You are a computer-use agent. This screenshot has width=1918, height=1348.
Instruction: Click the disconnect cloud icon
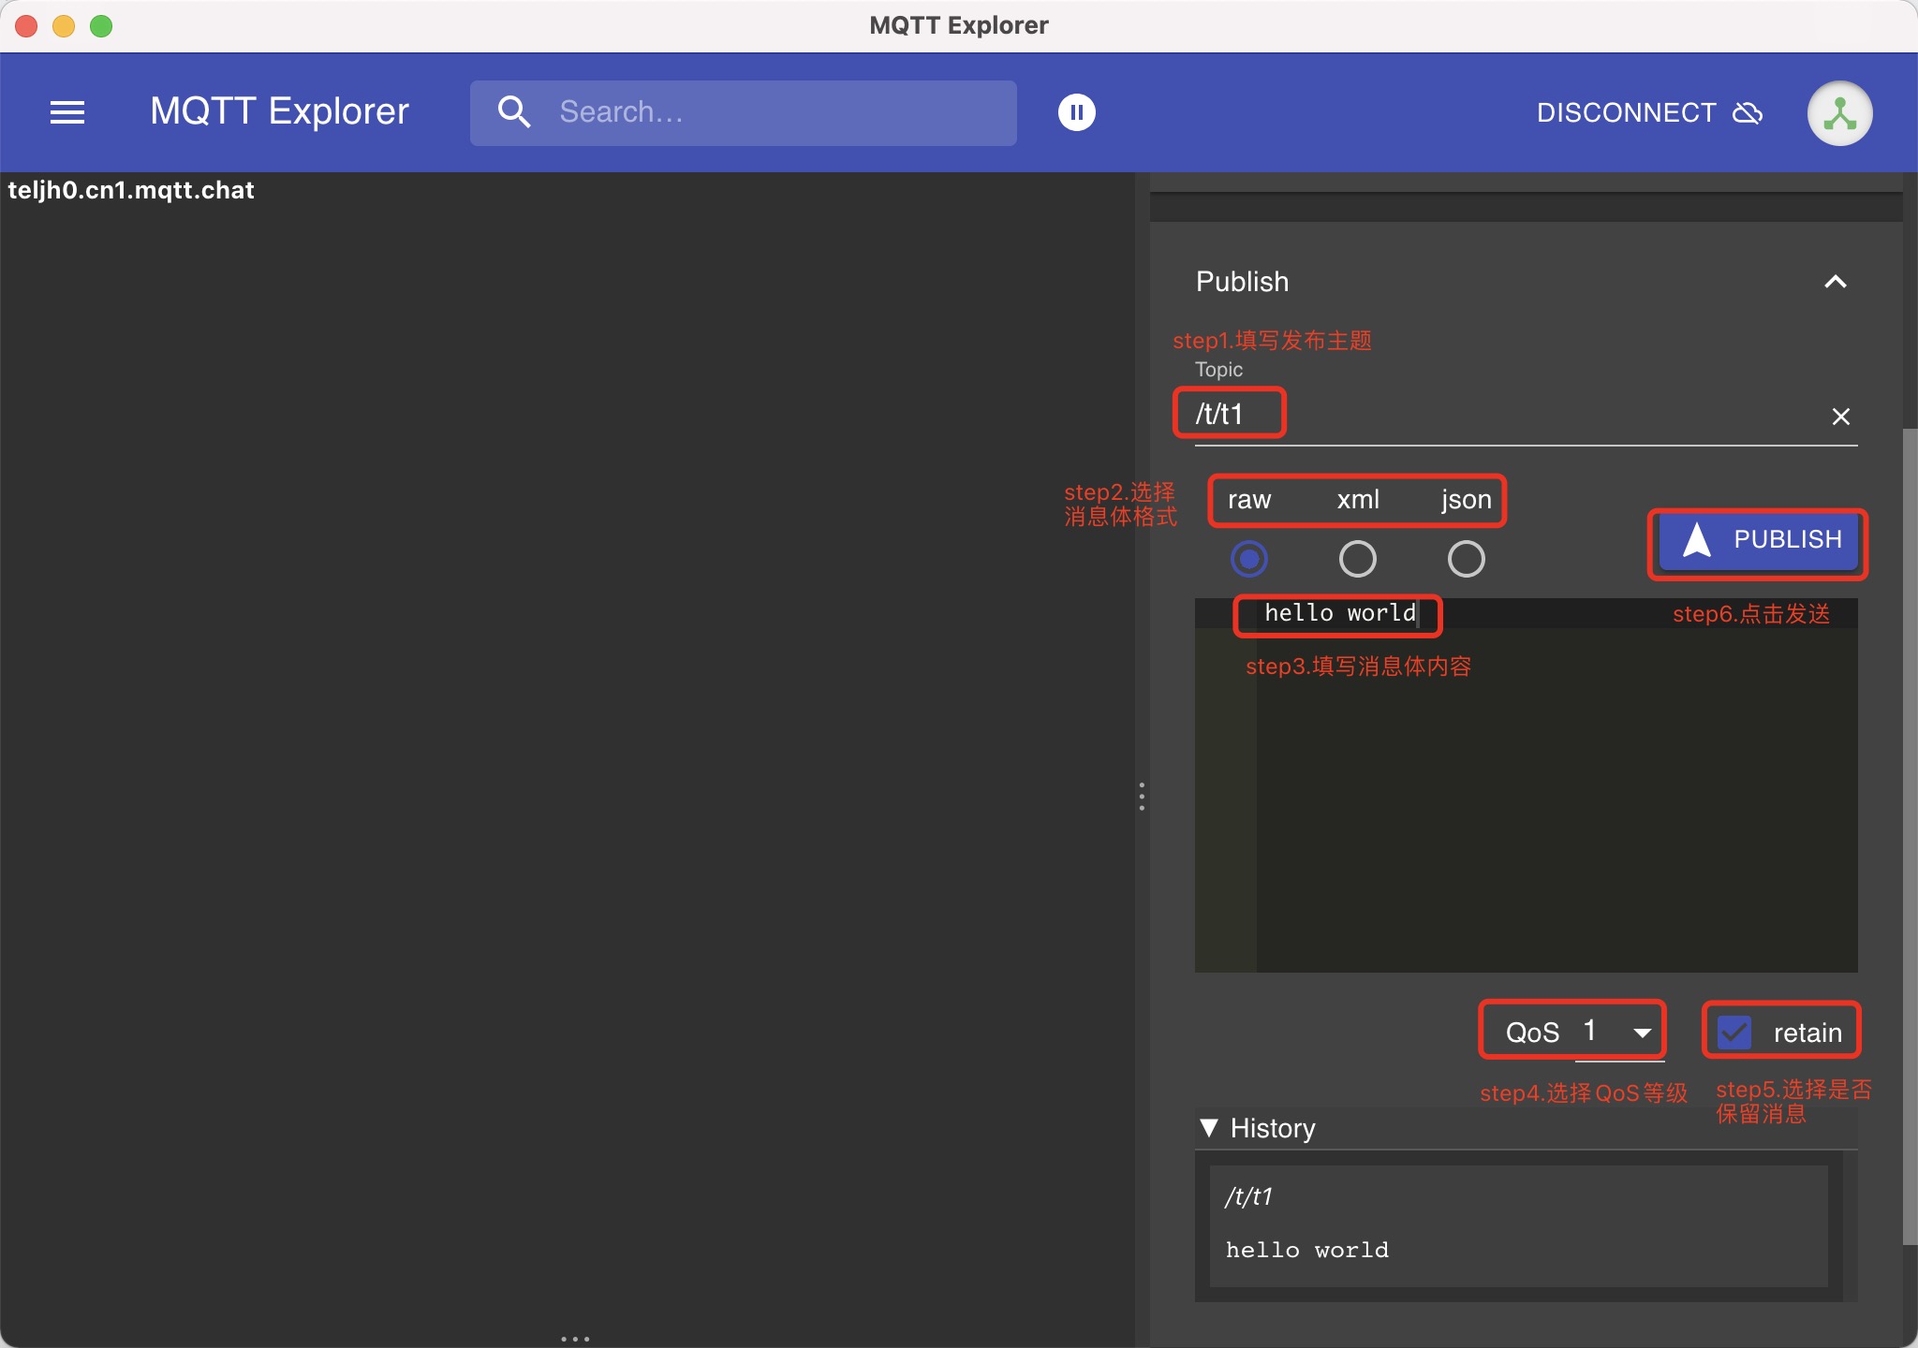coord(1748,113)
